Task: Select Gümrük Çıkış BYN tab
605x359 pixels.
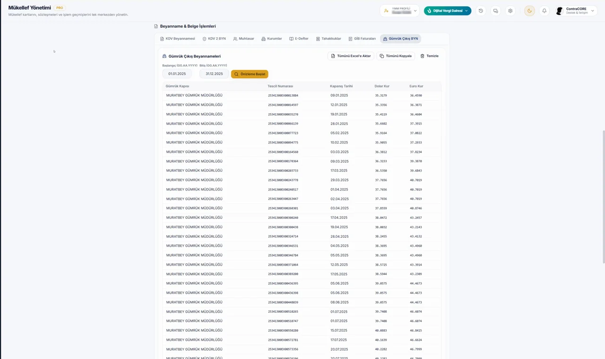Action: point(400,39)
